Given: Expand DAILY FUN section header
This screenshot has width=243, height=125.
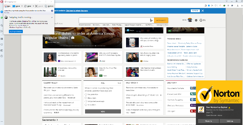Looking at the screenshot, I should [x=172, y=83].
